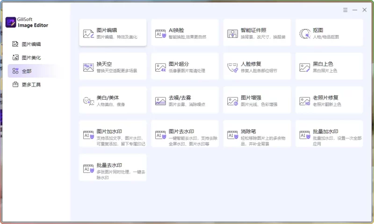Click the 换天空 sky replace icon
374x224 pixels.
click(x=88, y=67)
